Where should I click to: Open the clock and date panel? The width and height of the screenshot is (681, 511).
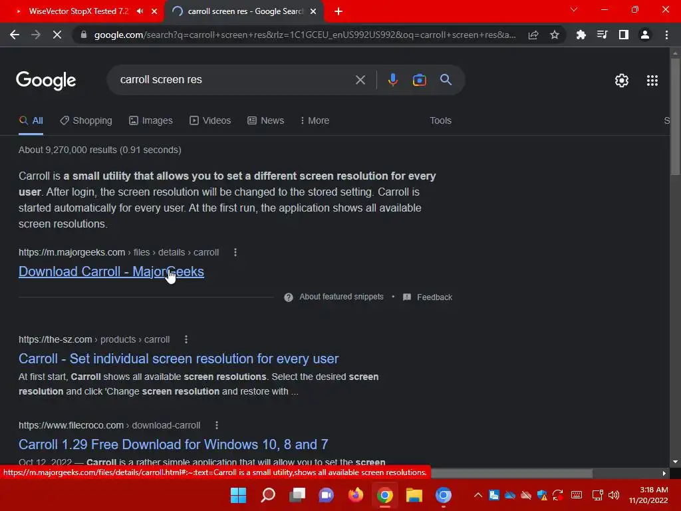(x=648, y=495)
